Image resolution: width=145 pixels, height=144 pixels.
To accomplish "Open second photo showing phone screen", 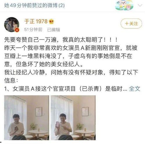I will coord(73,118).
